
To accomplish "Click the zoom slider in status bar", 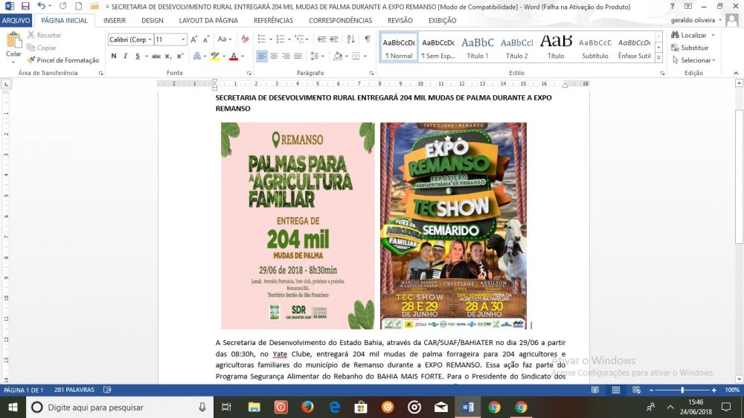I will tap(682, 390).
